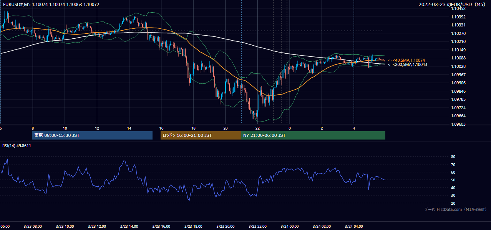
Task: Click hour label 20 under price chart
Action: [x=226, y=128]
